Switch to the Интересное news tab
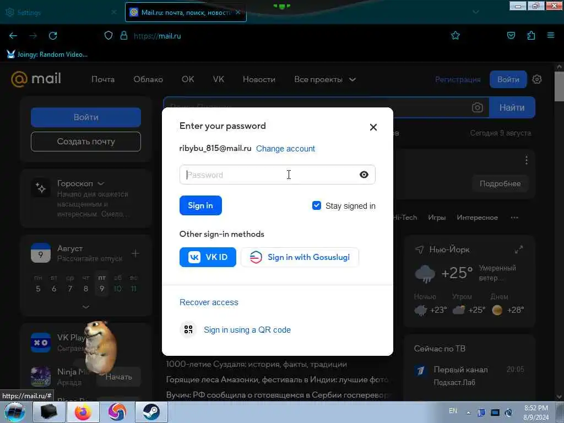This screenshot has height=423, width=564. coord(478,217)
